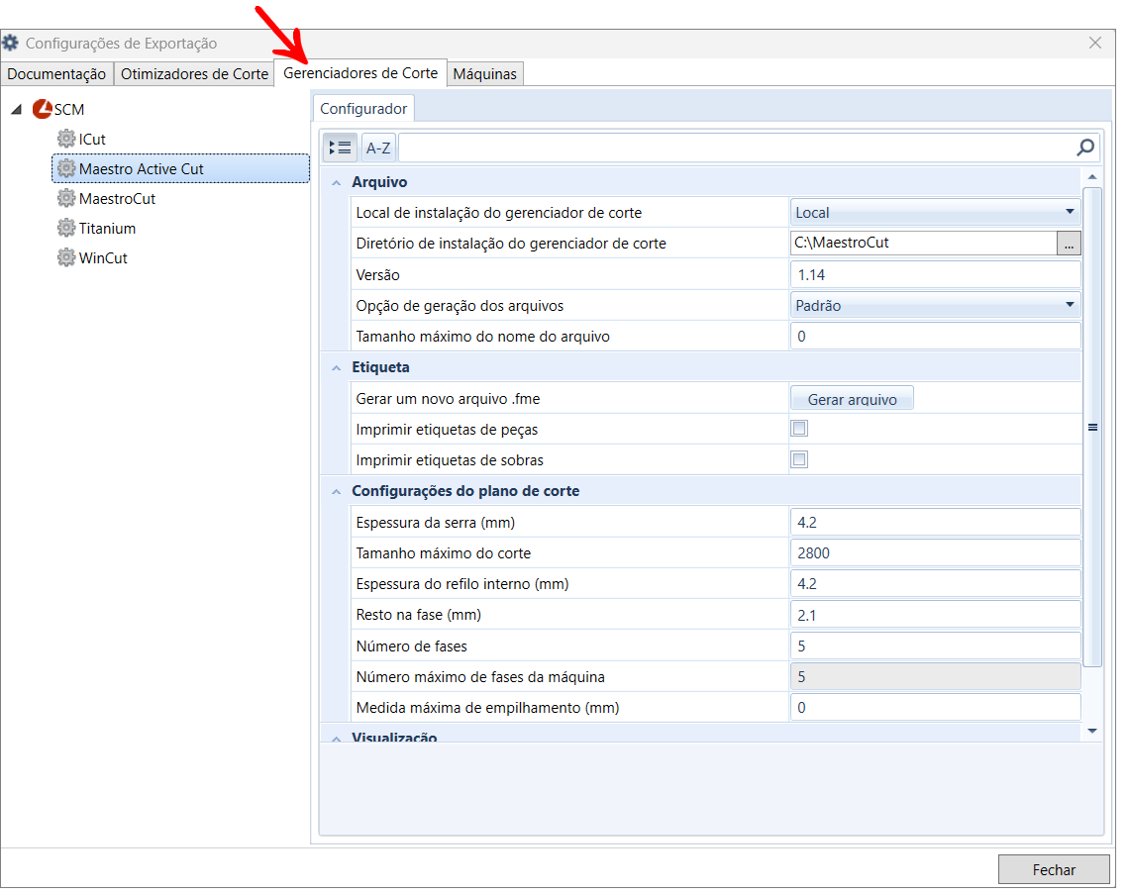Select Maestro Active Cut in the tree
The height and width of the screenshot is (895, 1126).
(x=181, y=168)
